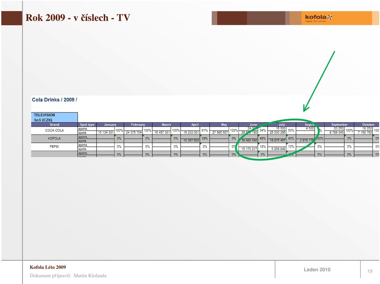Click Coca Cola February value '24 375 704'
380x284 pixels.
[133, 133]
